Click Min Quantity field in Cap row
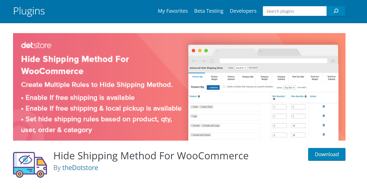367x189 pixels. coord(280,116)
